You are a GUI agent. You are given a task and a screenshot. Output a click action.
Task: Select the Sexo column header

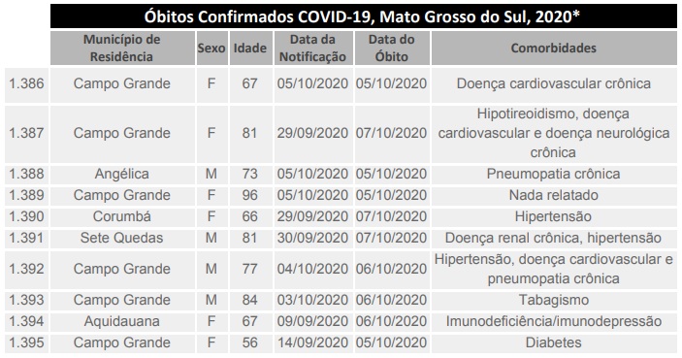pos(211,48)
